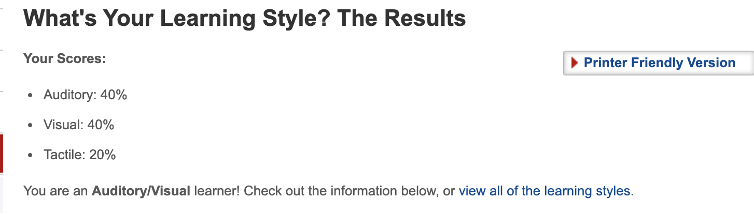This screenshot has width=754, height=214.
Task: Click the 'Tactile: 20%' score item
Action: (79, 155)
